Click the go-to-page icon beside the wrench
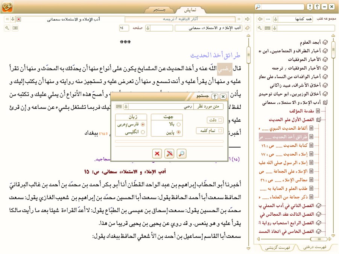This screenshot has height=254, width=339. tap(15, 28)
